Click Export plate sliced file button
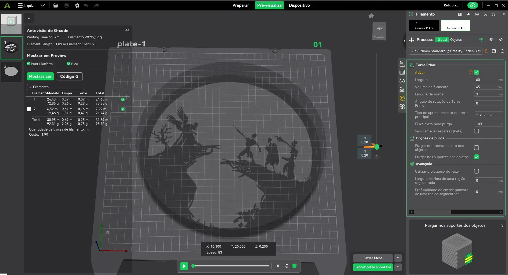508x275 pixels. pyautogui.click(x=373, y=267)
